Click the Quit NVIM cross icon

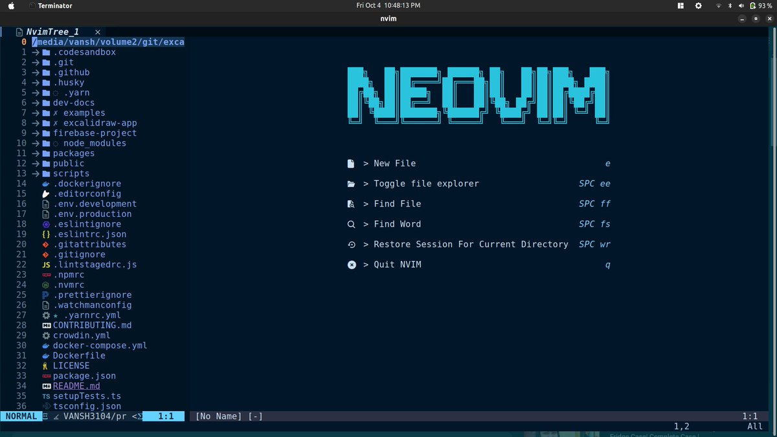coord(352,265)
